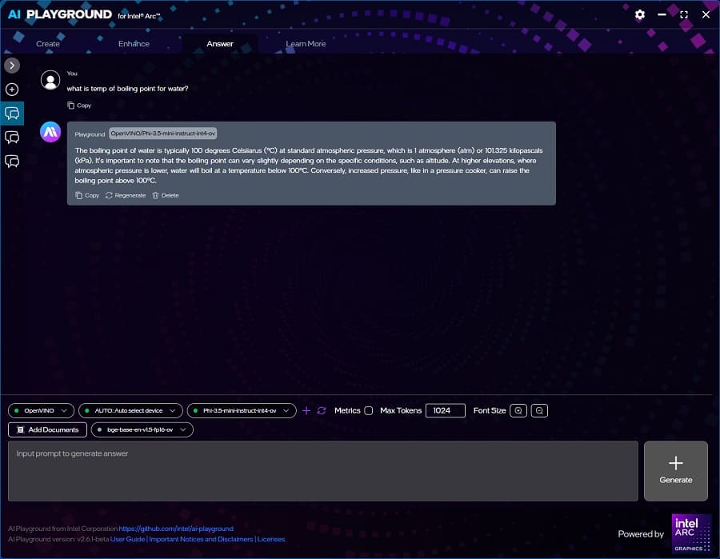This screenshot has width=720, height=559.
Task: Start a new conversation with plus icon
Action: (x=12, y=90)
